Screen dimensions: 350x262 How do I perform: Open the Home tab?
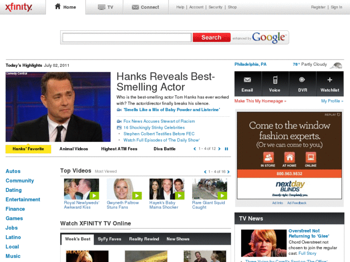[x=65, y=7]
